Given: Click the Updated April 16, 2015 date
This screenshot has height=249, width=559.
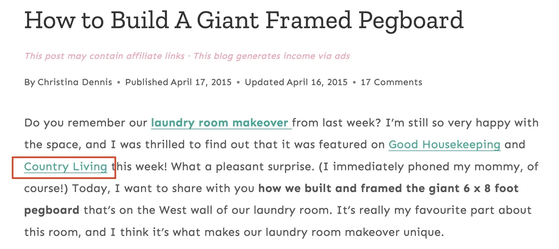Looking at the screenshot, I should coord(296,82).
